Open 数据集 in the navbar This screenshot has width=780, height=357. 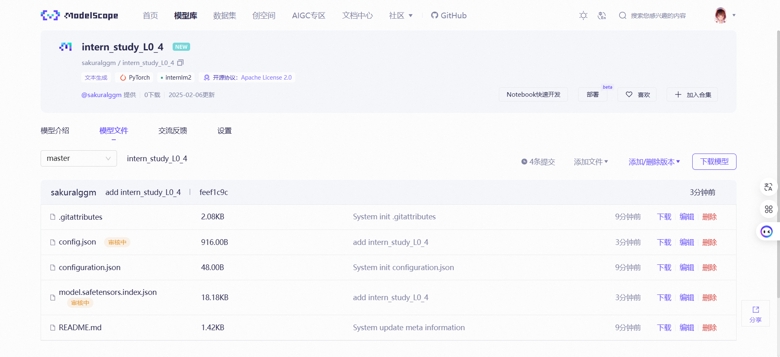(225, 15)
